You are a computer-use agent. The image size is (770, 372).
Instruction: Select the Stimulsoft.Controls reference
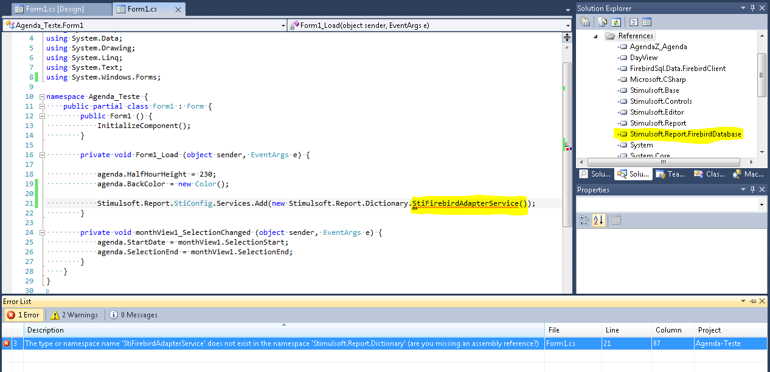tap(661, 101)
